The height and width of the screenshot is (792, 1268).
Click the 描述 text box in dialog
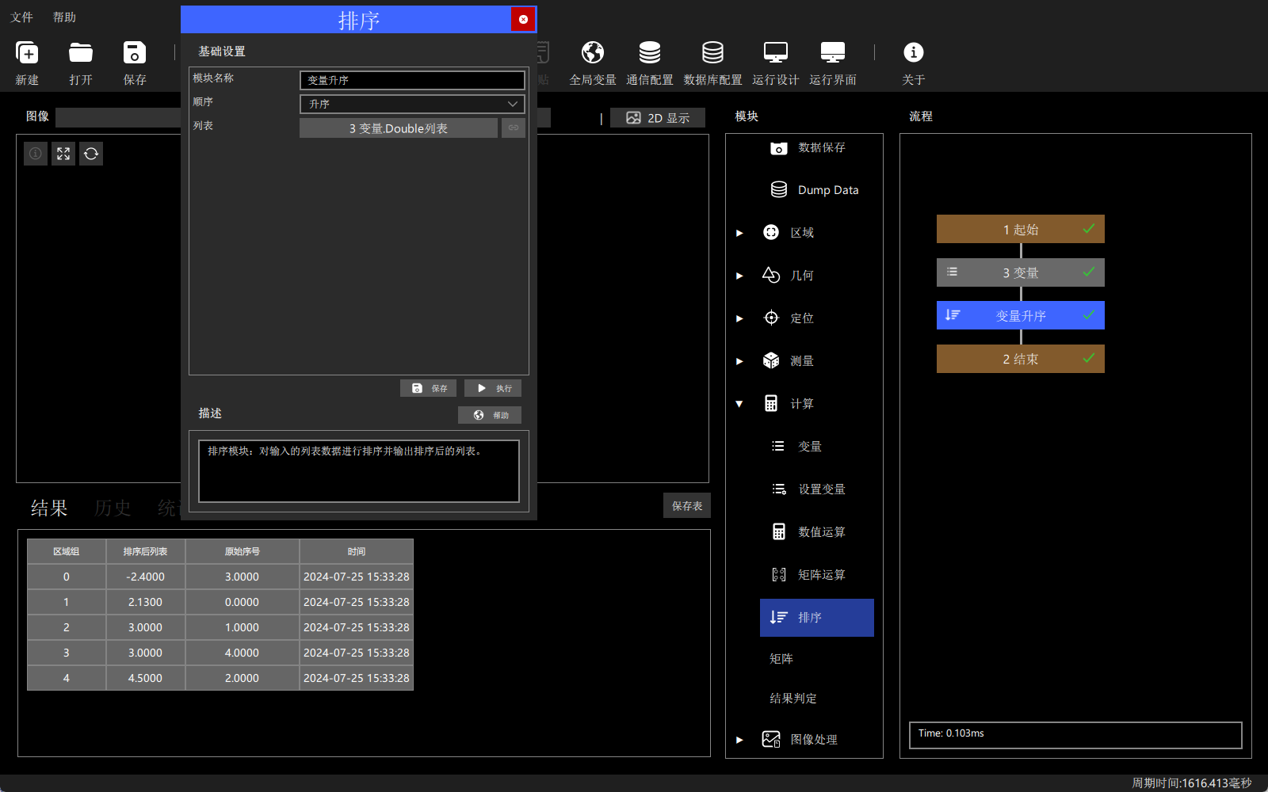tap(359, 471)
